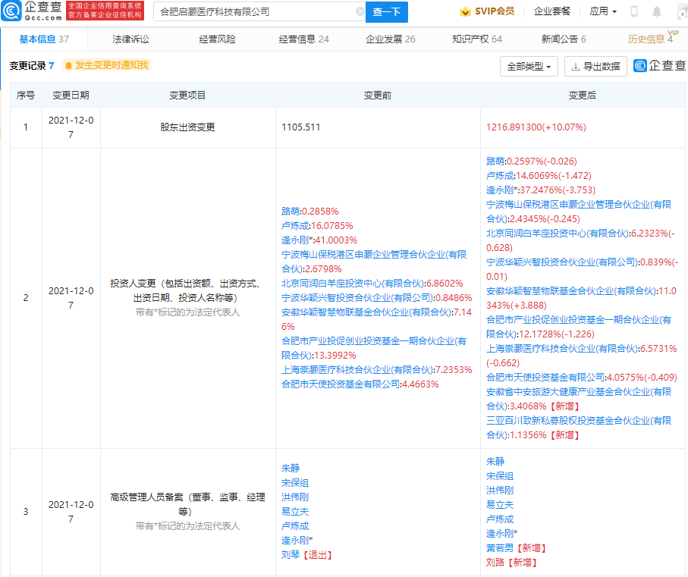
Task: Open 宋保组 link in 变更后 column
Action: [500, 475]
